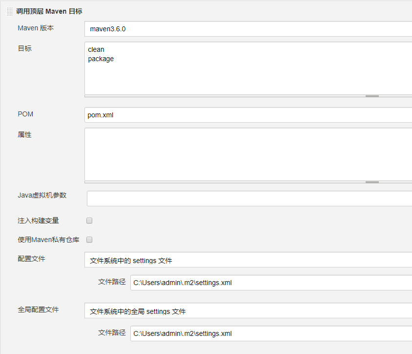Enable the 注入构建变量 checkbox
Screen dimensions: 412x354
pyautogui.click(x=89, y=221)
